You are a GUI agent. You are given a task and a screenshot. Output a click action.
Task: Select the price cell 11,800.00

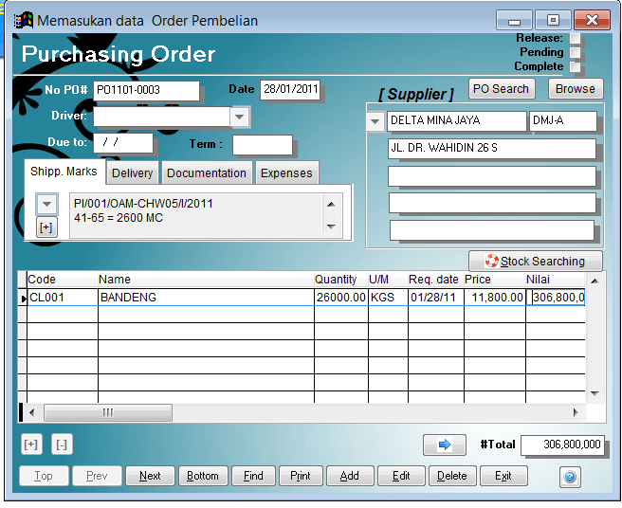pyautogui.click(x=495, y=298)
